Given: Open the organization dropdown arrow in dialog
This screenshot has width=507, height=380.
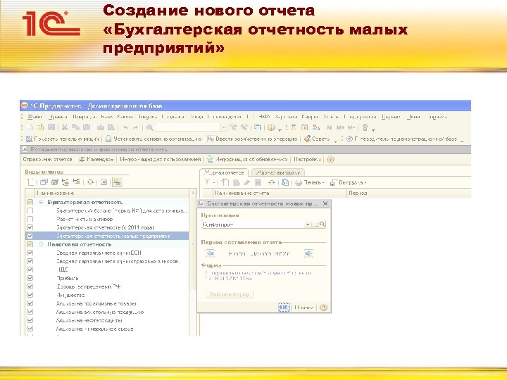Looking at the screenshot, I should coord(308,224).
